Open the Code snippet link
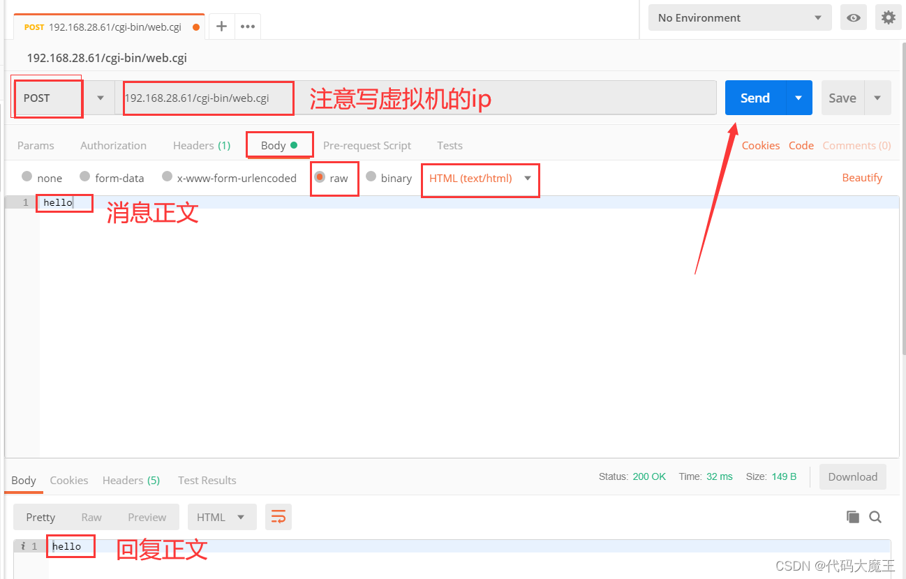Image resolution: width=906 pixels, height=579 pixels. 801,145
